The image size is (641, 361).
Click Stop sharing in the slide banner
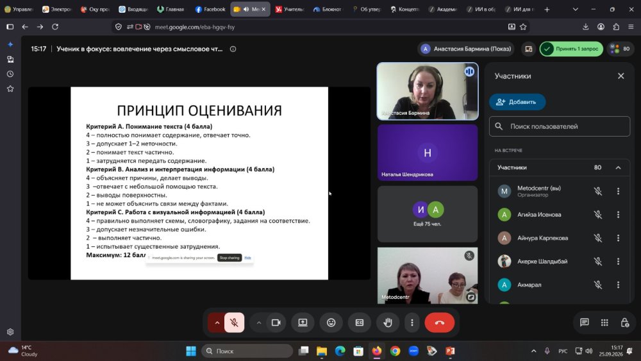(229, 258)
